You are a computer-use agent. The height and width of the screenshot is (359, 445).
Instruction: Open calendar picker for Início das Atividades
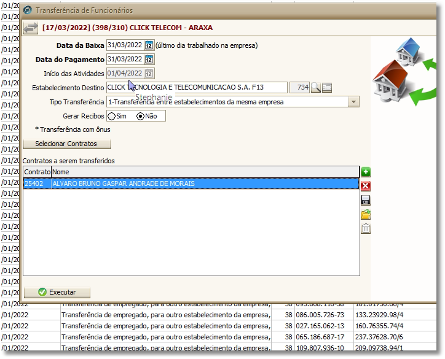149,74
